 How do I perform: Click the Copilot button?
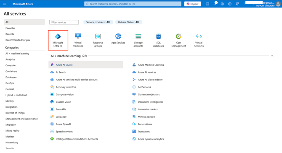[193, 4]
